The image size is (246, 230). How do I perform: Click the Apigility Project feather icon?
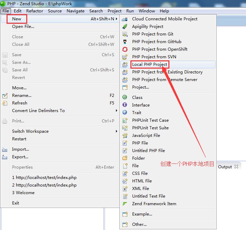[x=125, y=27]
